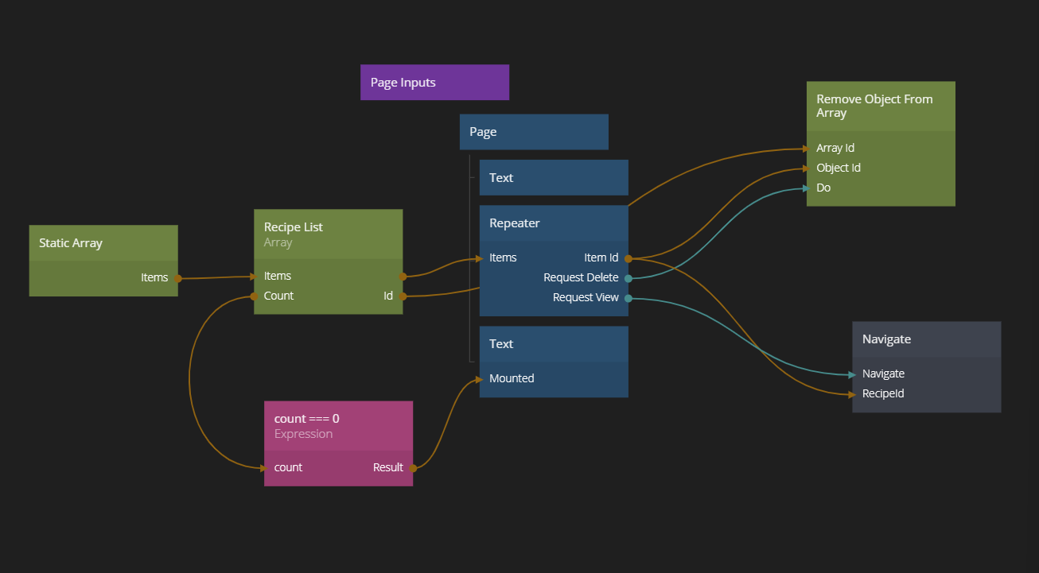Click the Id output port dot on Recipe List
The width and height of the screenshot is (1039, 573).
(x=403, y=296)
